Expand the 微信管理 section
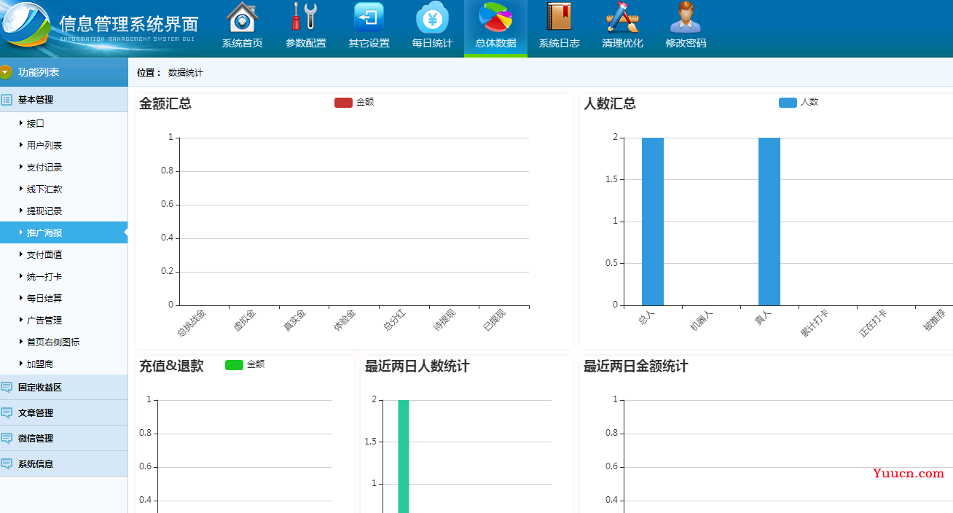The width and height of the screenshot is (953, 513). [x=63, y=438]
